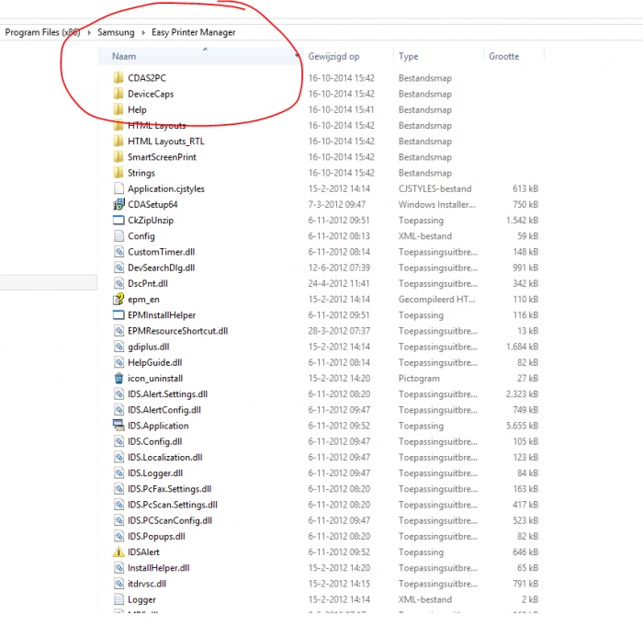Screen dimensions: 643x626
Task: Click the IDSAlert warning icon
Action: 118,552
